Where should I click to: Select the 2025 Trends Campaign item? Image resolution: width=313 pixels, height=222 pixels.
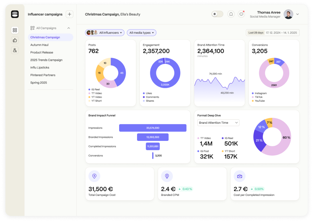pyautogui.click(x=46, y=60)
